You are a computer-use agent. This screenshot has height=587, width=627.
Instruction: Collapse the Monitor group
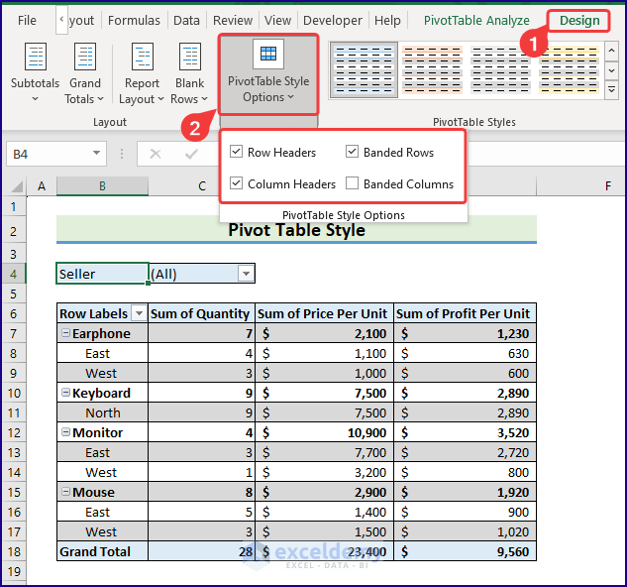pyautogui.click(x=66, y=431)
